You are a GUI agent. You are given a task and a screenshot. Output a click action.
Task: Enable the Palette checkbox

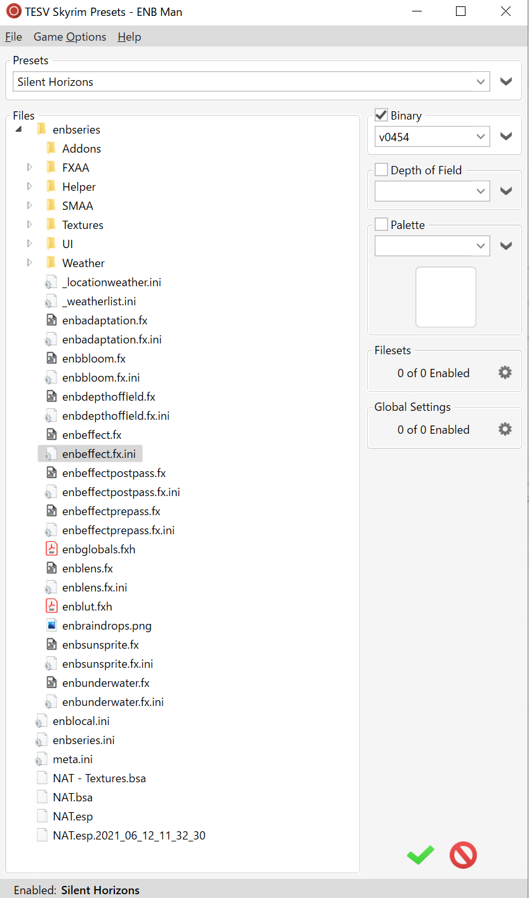point(381,224)
